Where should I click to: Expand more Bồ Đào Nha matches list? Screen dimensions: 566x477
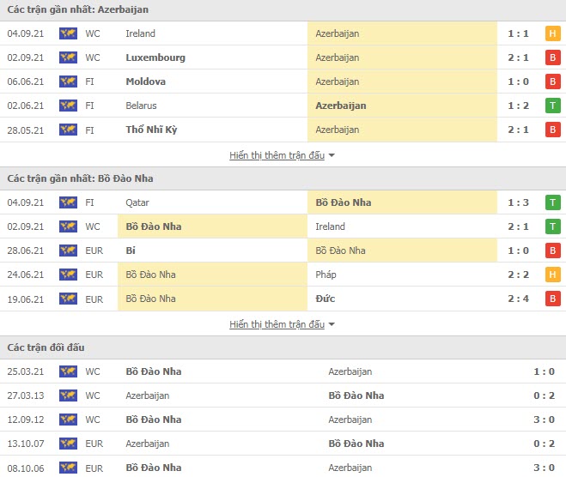click(x=277, y=324)
